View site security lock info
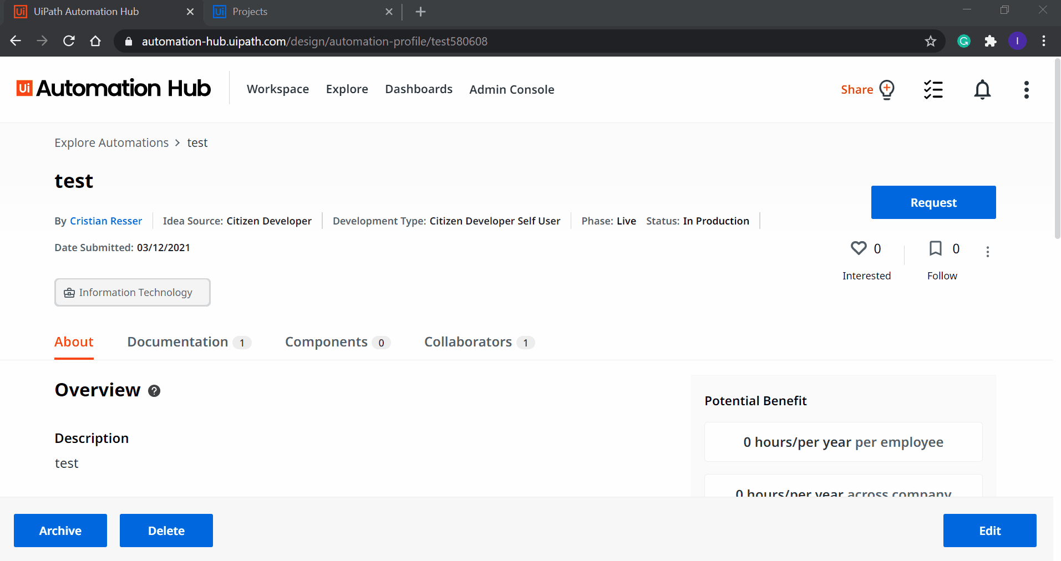 (x=129, y=42)
